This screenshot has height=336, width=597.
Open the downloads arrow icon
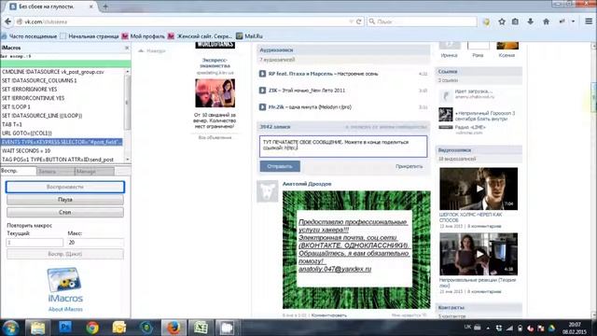click(x=531, y=21)
